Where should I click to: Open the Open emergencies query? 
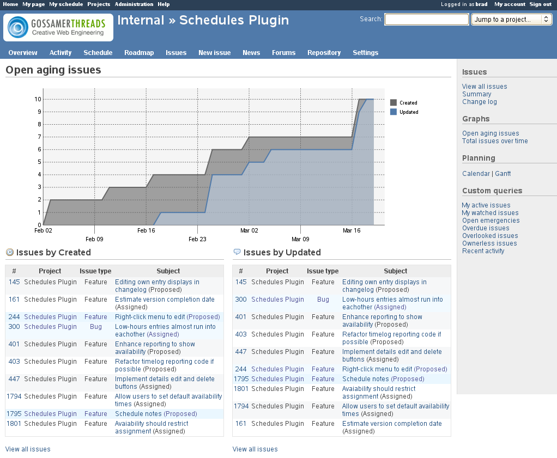tap(491, 221)
